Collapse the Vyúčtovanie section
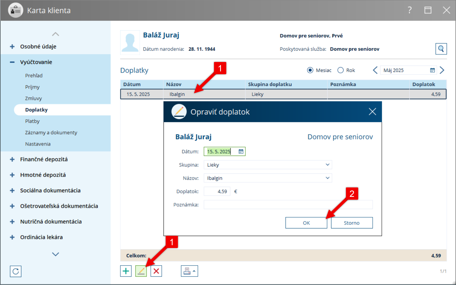 pyautogui.click(x=12, y=62)
